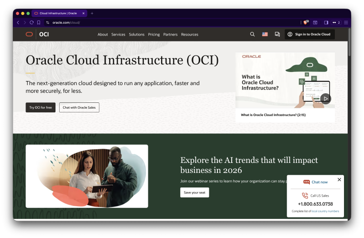364x238 pixels.
Task: Click the OCI header label
Action: [44, 35]
